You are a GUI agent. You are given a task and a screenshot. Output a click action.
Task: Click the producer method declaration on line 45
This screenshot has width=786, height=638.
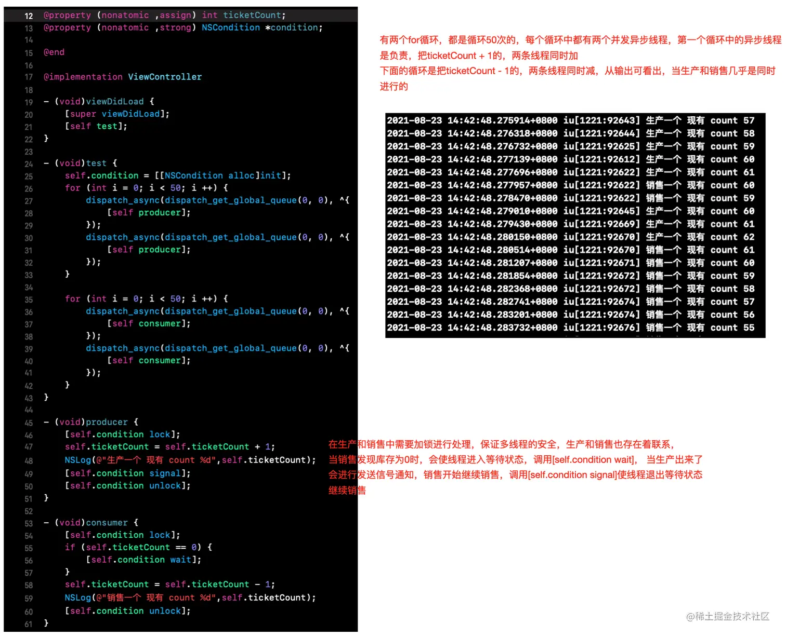91,423
